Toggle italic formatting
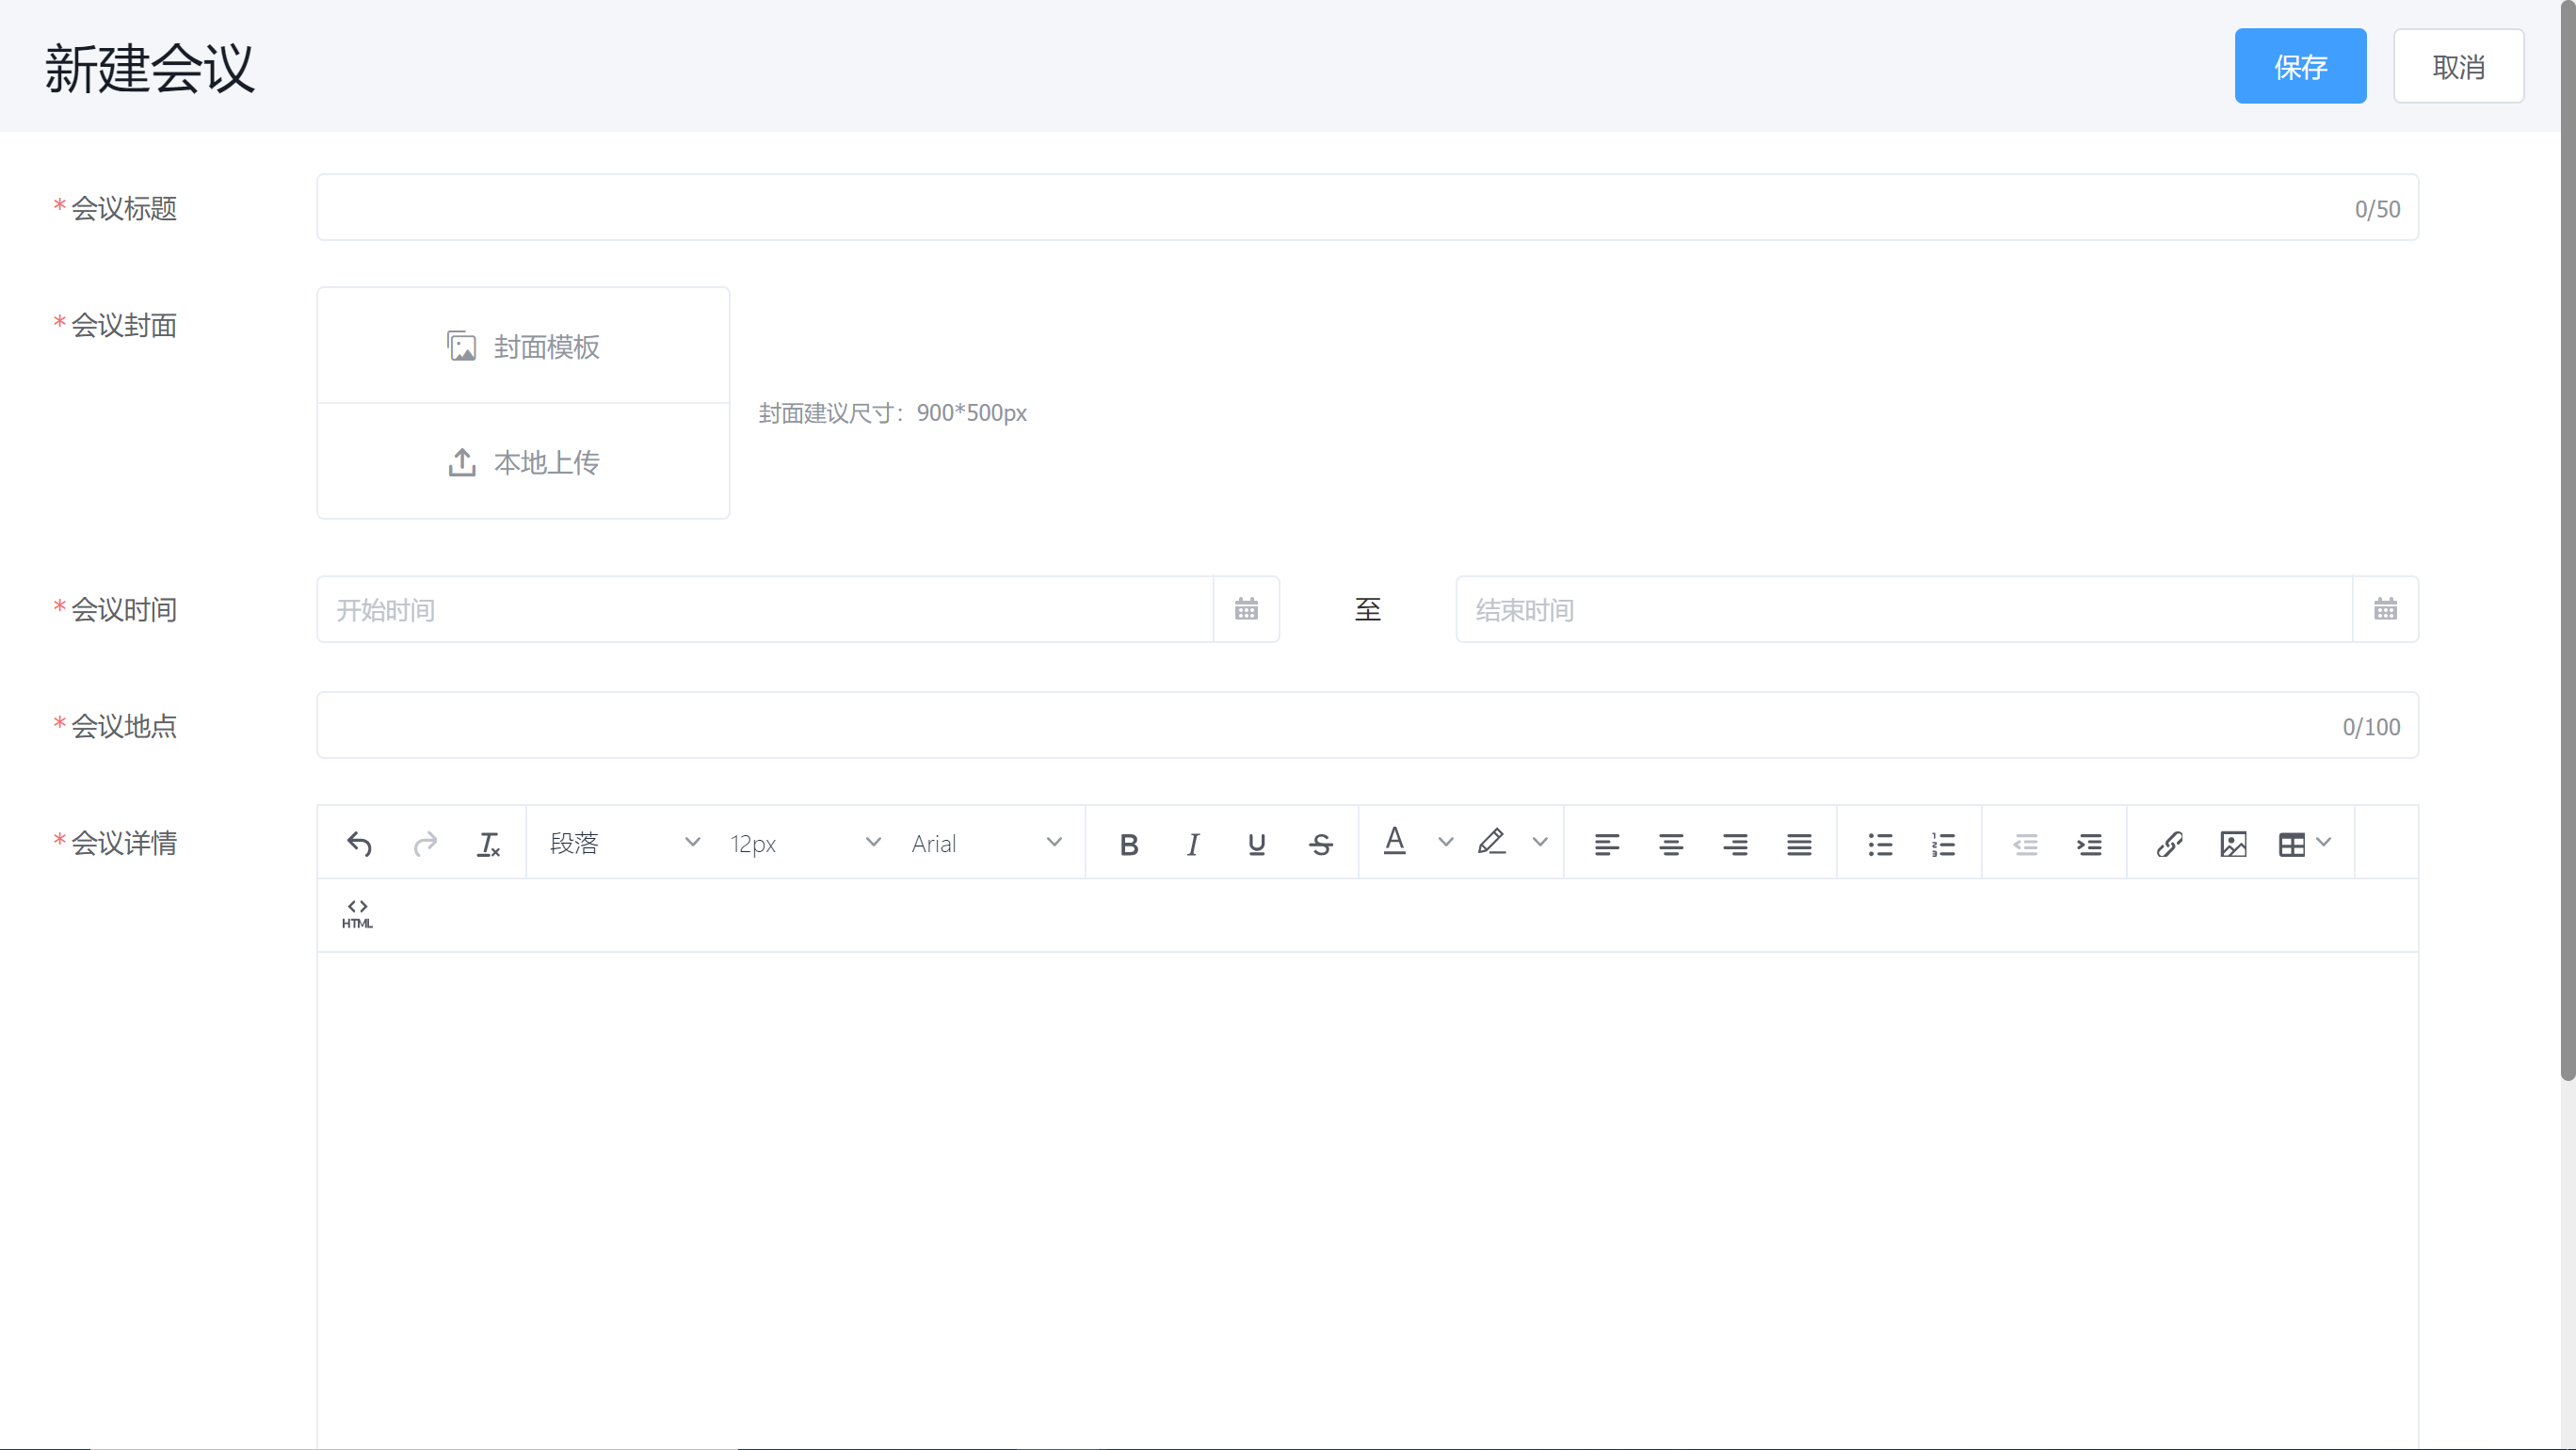 point(1193,844)
